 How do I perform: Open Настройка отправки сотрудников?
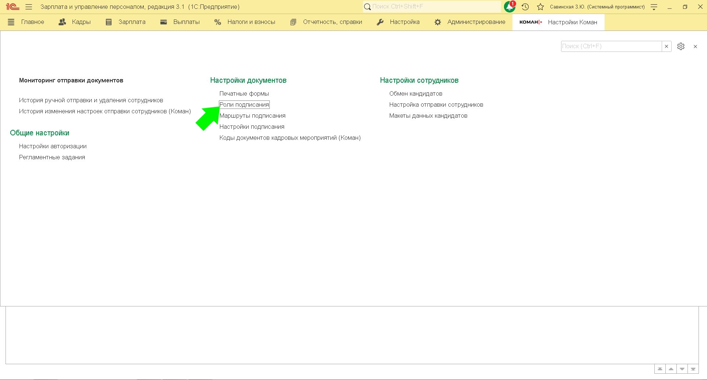[436, 105]
